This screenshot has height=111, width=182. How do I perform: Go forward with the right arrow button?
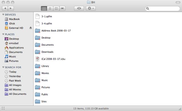coord(11,8)
